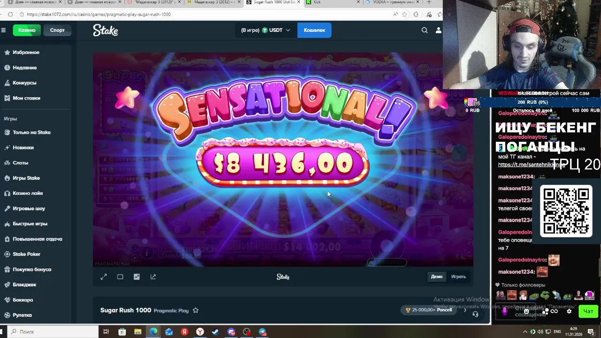
Task: Enter fullscreen mode for the game
Action: point(104,277)
